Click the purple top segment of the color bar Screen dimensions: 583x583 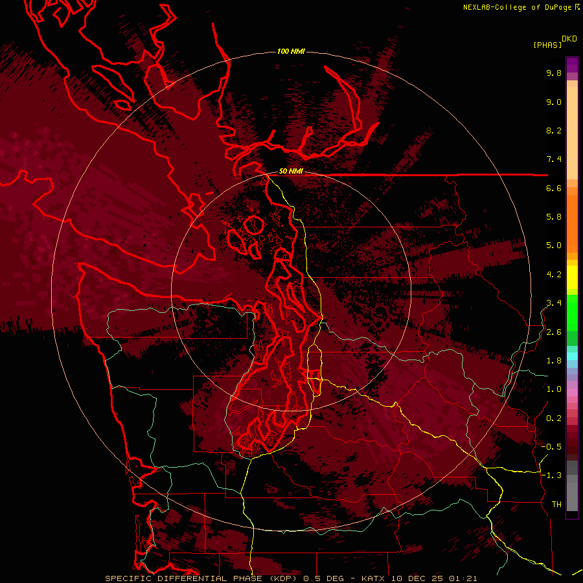pos(572,65)
